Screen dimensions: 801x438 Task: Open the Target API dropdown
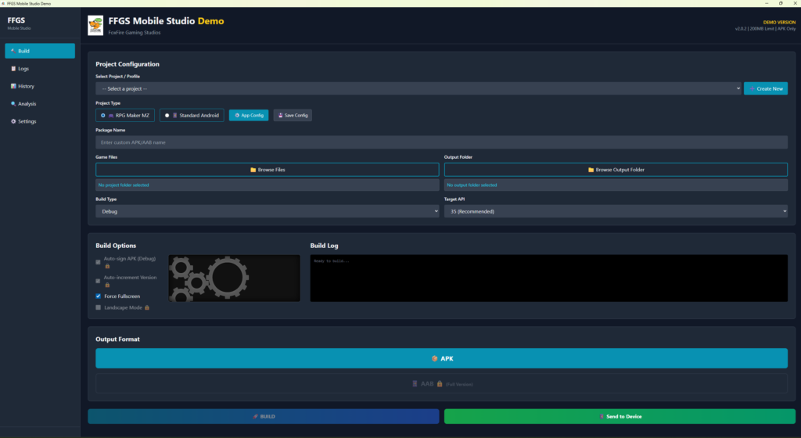pos(615,211)
